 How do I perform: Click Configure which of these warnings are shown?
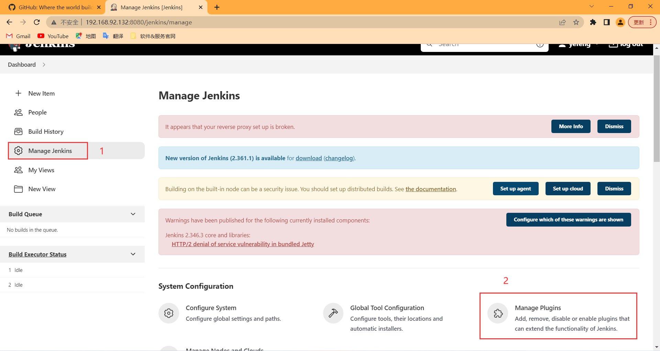[x=569, y=219]
